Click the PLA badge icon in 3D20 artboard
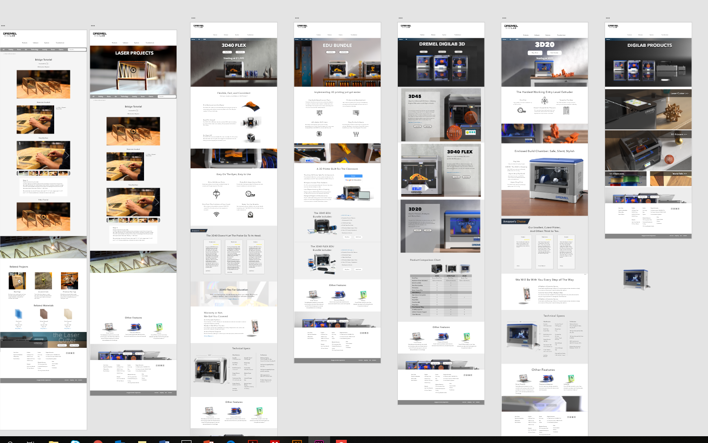Viewport: 708px width, 443px height. click(x=522, y=111)
